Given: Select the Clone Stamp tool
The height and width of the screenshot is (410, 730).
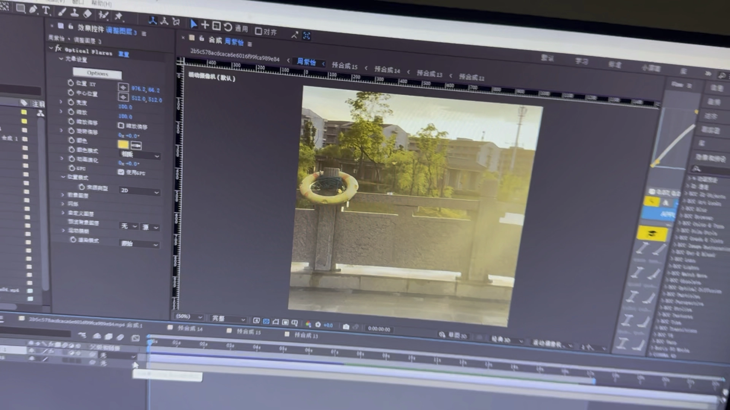Looking at the screenshot, I should click(x=75, y=13).
